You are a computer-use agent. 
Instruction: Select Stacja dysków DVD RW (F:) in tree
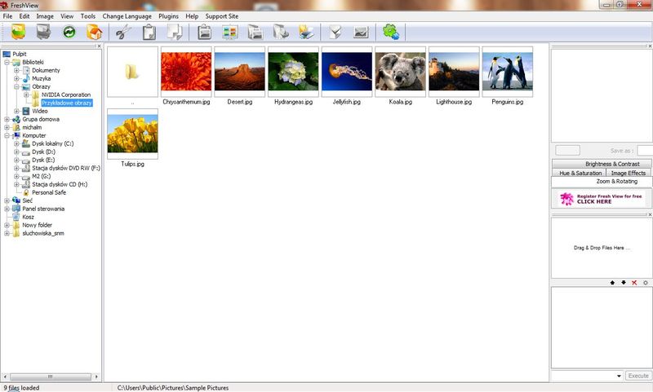[x=66, y=168]
